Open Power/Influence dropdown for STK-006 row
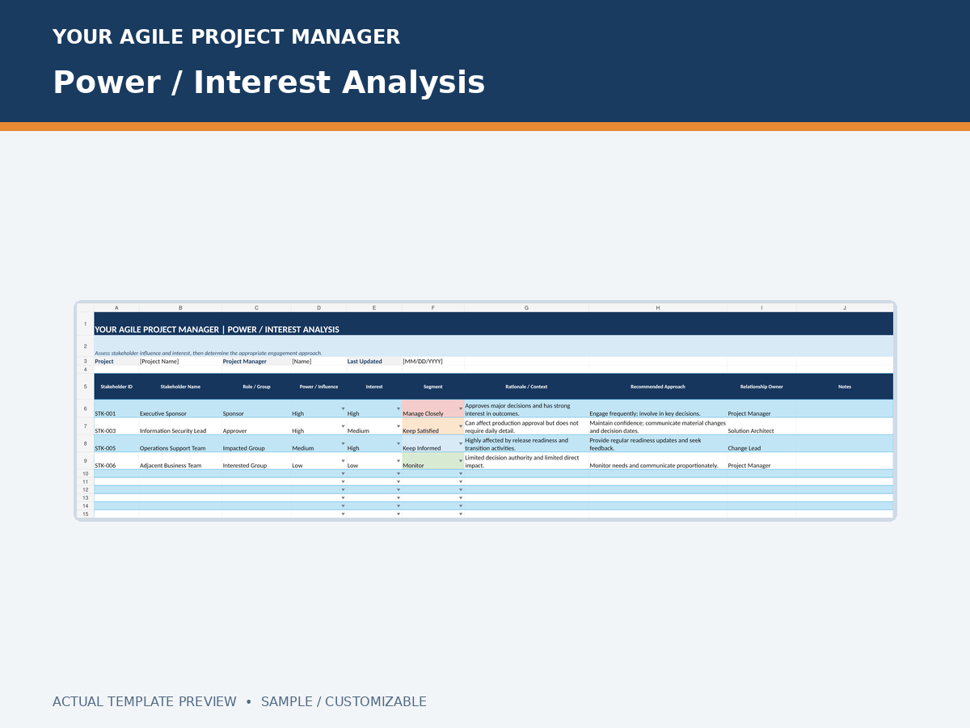Viewport: 970px width, 728px height. pyautogui.click(x=343, y=461)
